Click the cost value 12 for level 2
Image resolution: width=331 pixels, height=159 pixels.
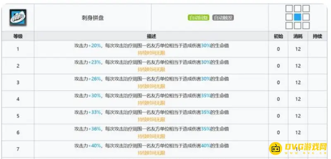tap(298, 66)
